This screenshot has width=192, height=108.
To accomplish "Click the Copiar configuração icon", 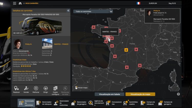I will (55, 91).
